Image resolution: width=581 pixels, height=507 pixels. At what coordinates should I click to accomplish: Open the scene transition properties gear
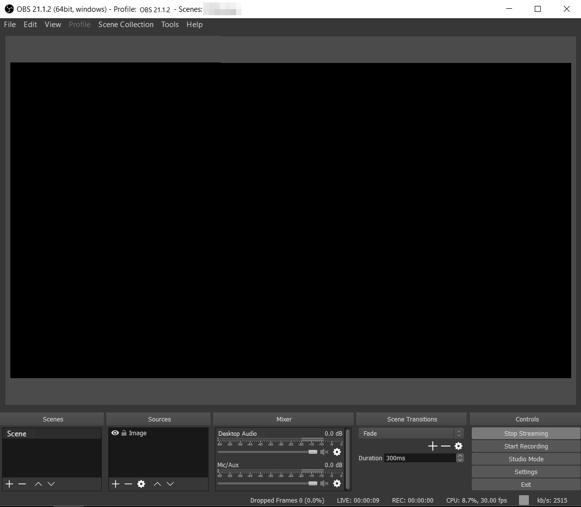[459, 446]
